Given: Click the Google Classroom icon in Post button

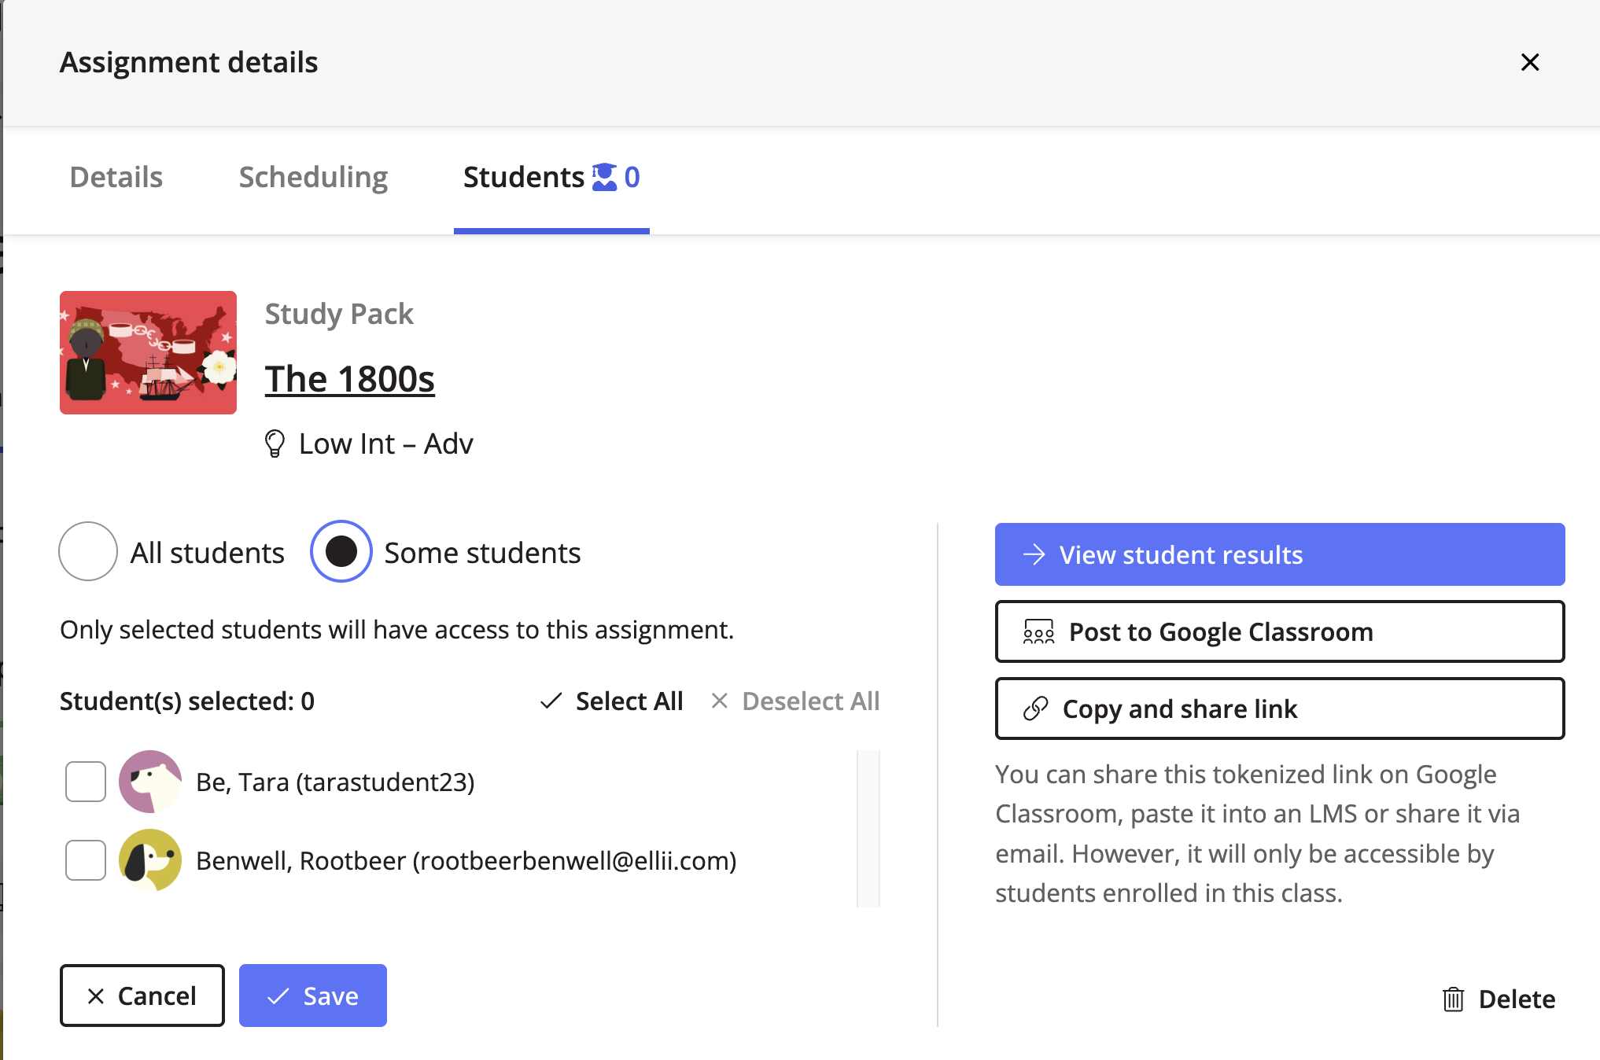Looking at the screenshot, I should click(x=1038, y=631).
